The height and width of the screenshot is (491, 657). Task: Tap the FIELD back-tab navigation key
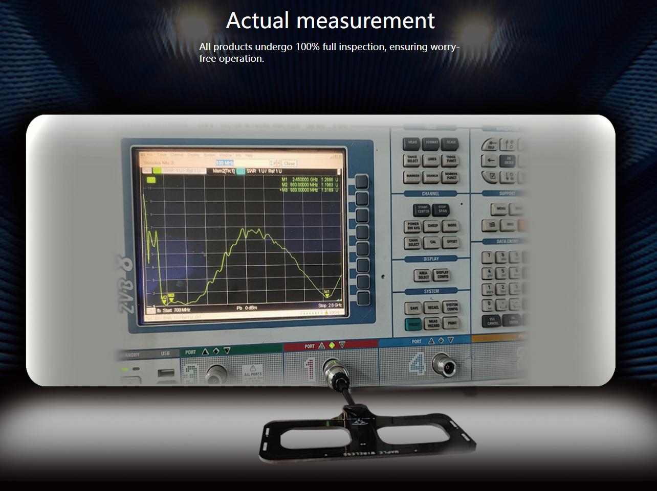pyautogui.click(x=491, y=145)
